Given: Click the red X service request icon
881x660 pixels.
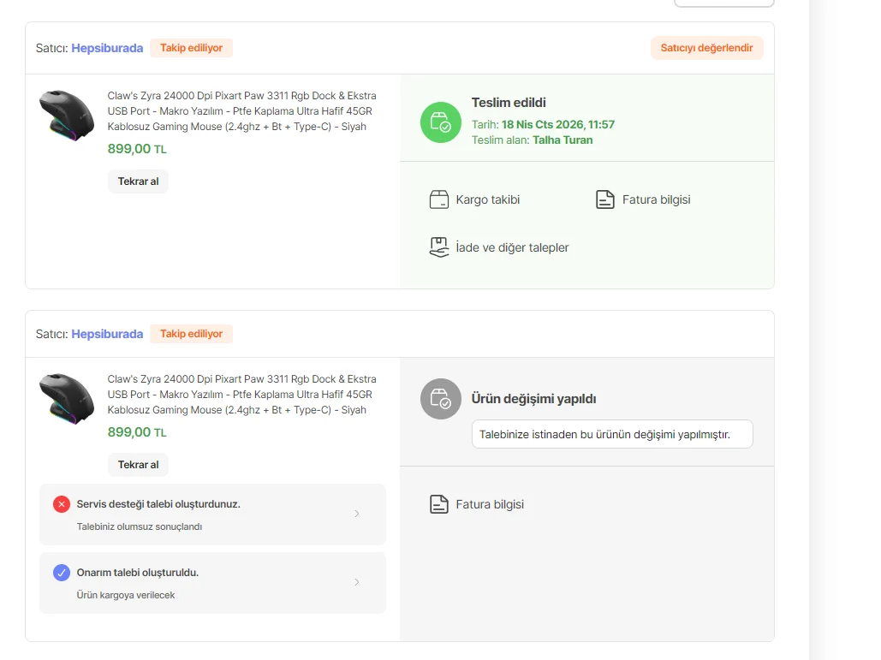Looking at the screenshot, I should click(62, 504).
